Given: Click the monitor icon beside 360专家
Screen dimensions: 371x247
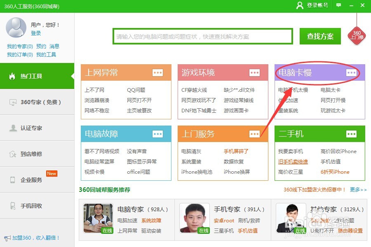Looking at the screenshot, I should [x=13, y=102].
